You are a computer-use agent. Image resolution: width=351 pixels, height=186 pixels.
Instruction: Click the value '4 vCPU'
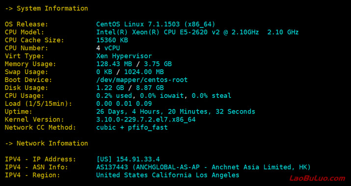[108, 48]
